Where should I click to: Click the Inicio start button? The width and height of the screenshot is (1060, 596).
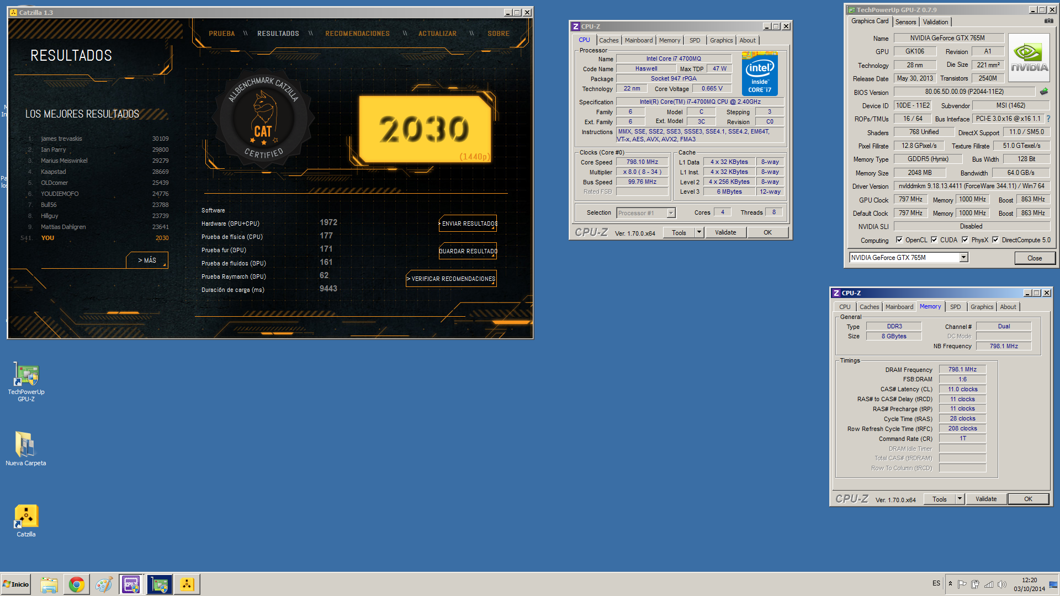click(16, 584)
